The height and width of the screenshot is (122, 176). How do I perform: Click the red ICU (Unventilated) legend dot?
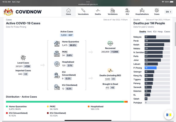click(x=7, y=113)
